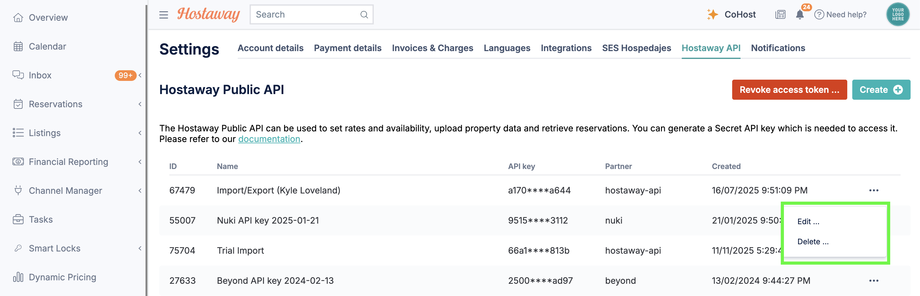Expand the Reservations submenu chevron
The width and height of the screenshot is (920, 296).
pos(140,104)
